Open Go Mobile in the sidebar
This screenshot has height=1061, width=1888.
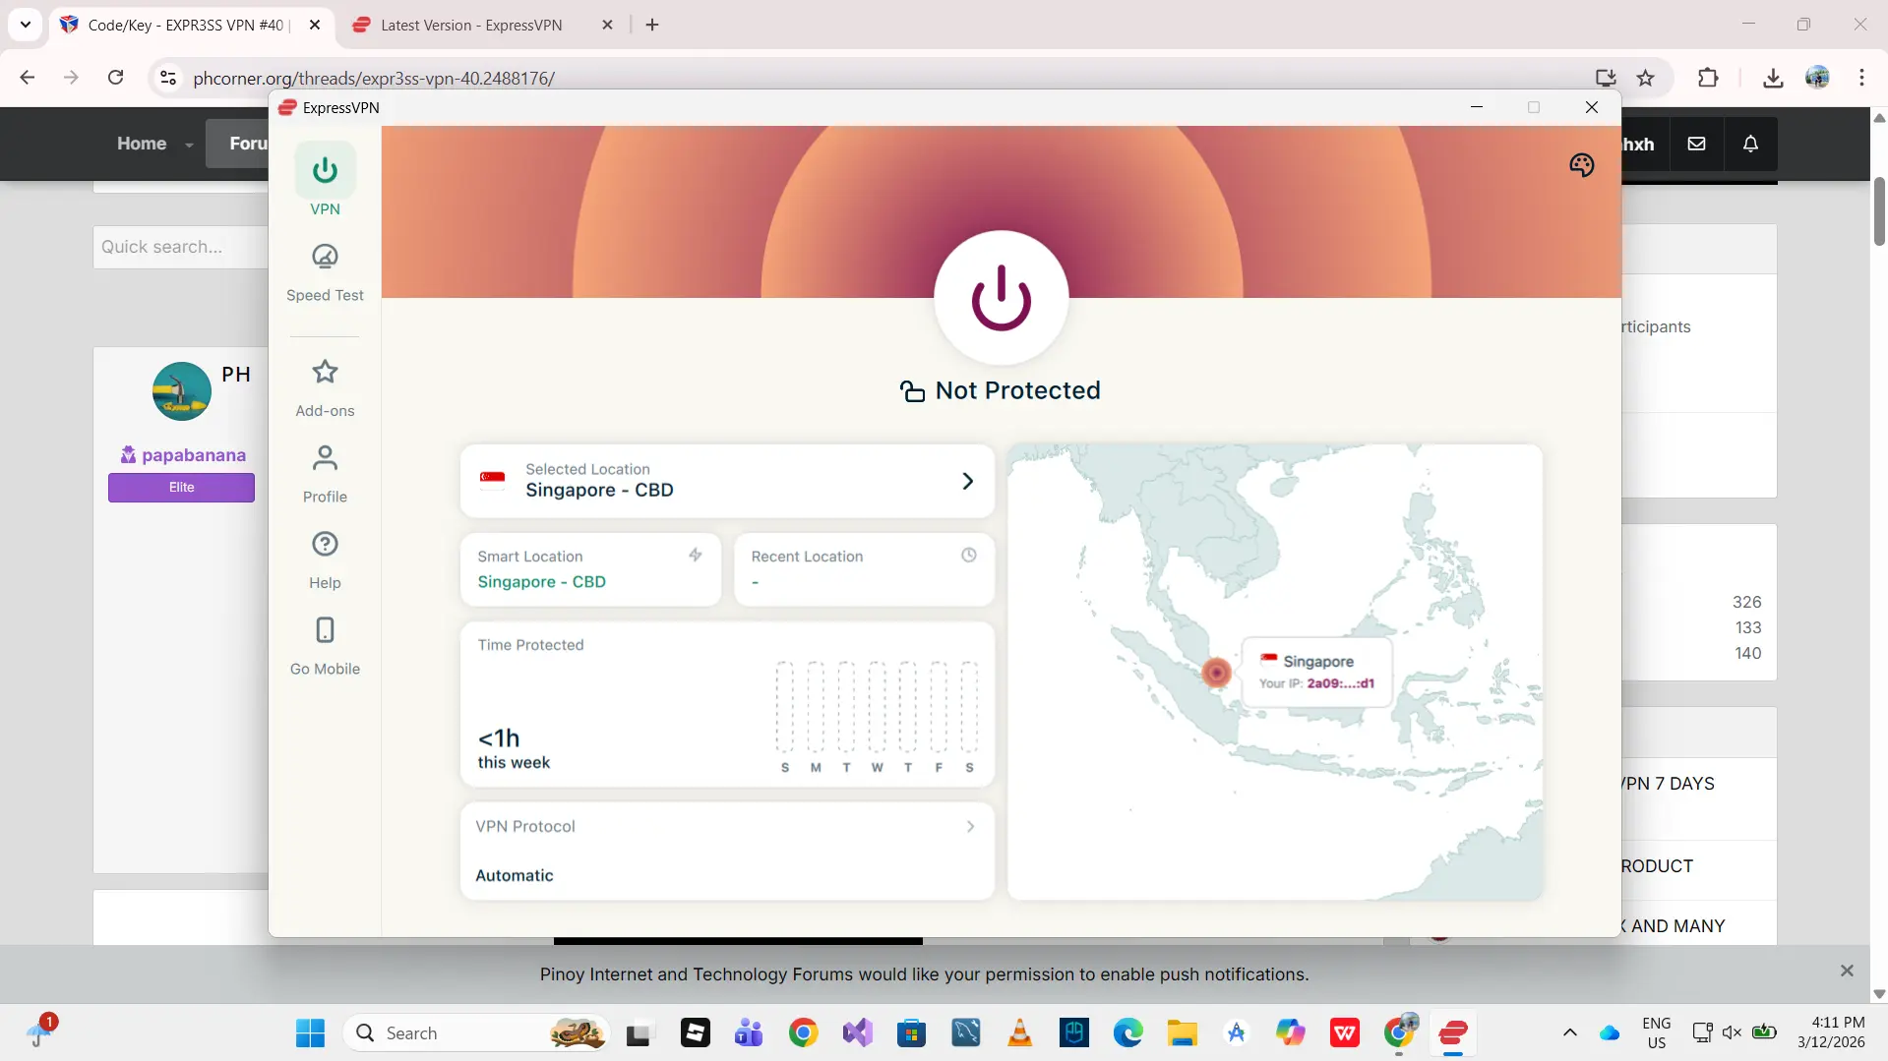[x=325, y=647]
